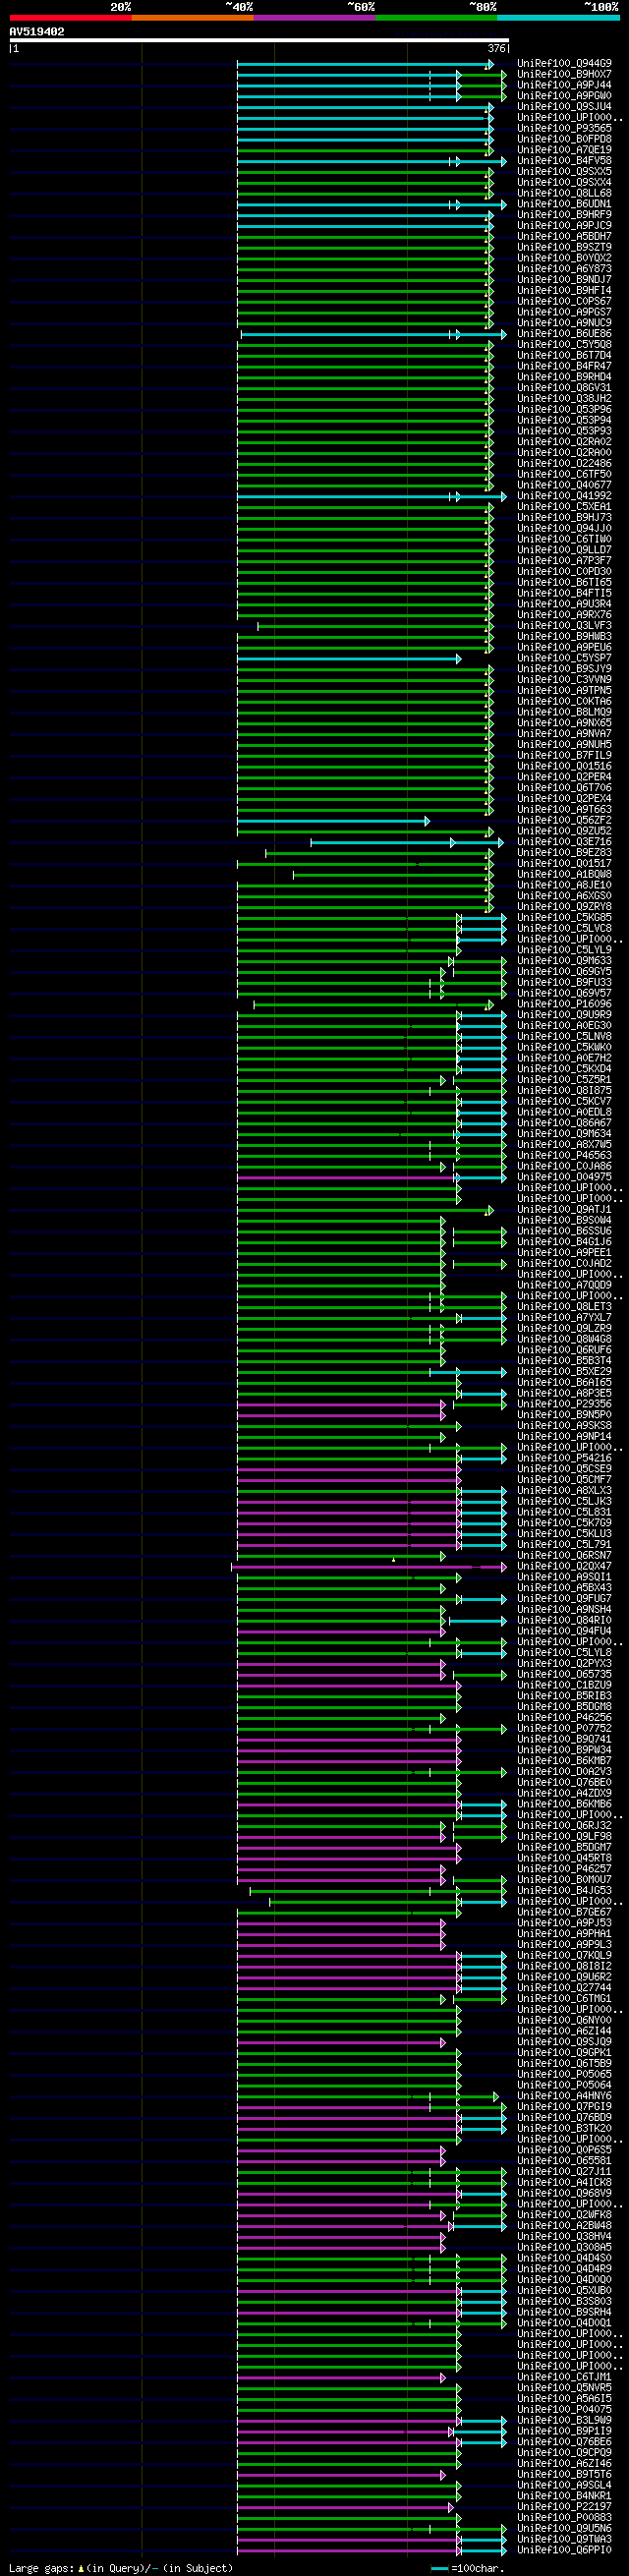Click the UniRef100_Q41992 label

point(564,496)
